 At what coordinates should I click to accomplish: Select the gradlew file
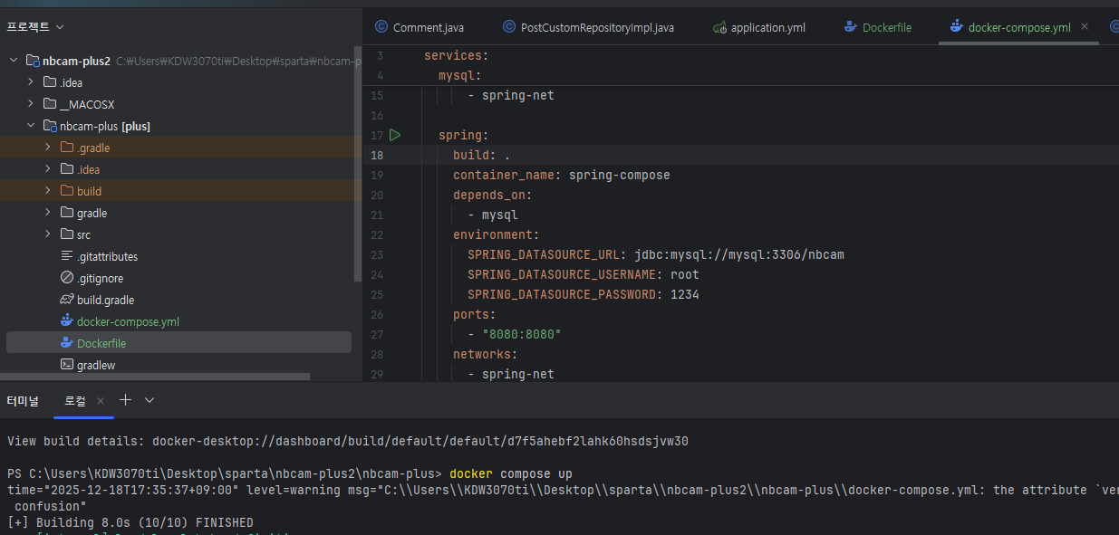(x=96, y=365)
